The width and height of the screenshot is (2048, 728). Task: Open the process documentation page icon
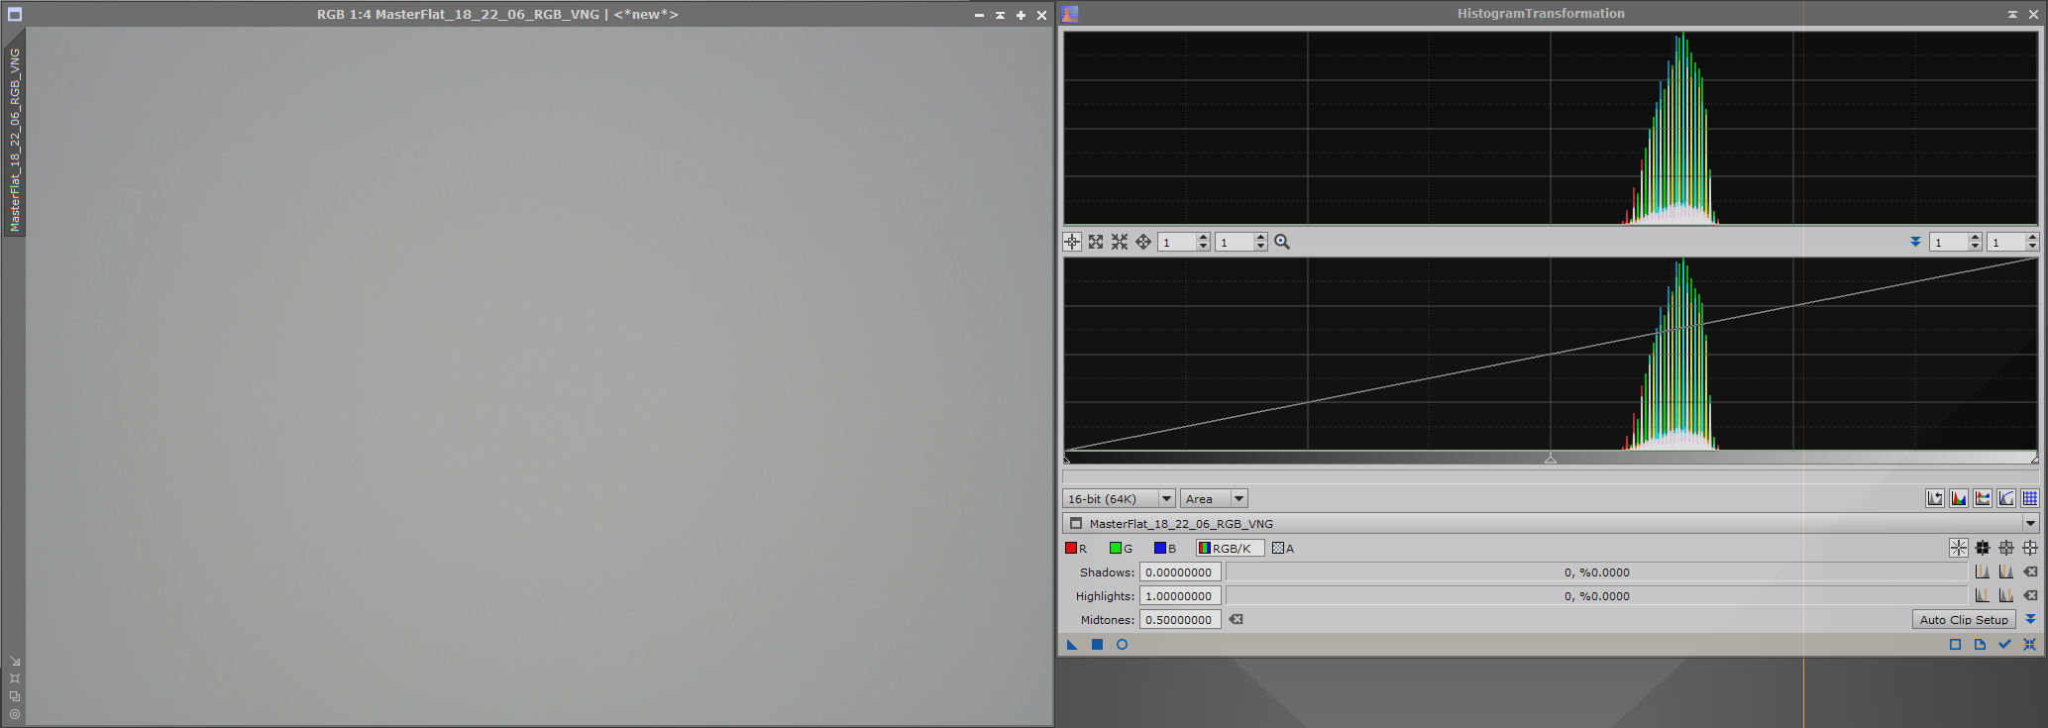tap(1980, 645)
